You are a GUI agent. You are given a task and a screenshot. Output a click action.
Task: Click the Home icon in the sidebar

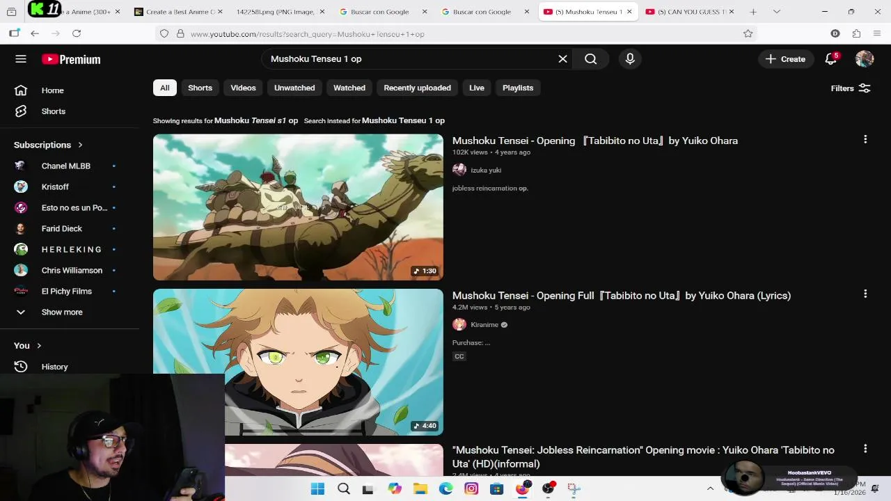21,90
